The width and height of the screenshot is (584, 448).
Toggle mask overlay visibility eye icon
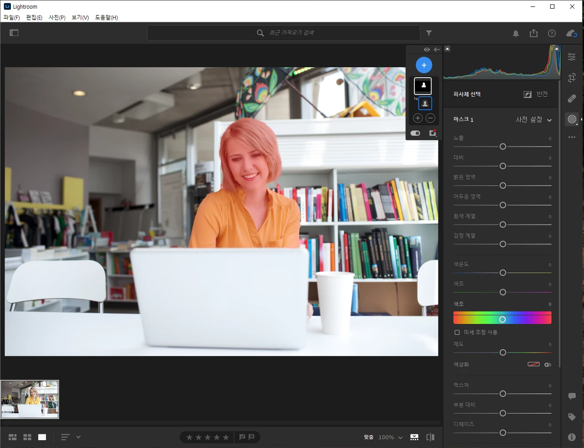427,49
